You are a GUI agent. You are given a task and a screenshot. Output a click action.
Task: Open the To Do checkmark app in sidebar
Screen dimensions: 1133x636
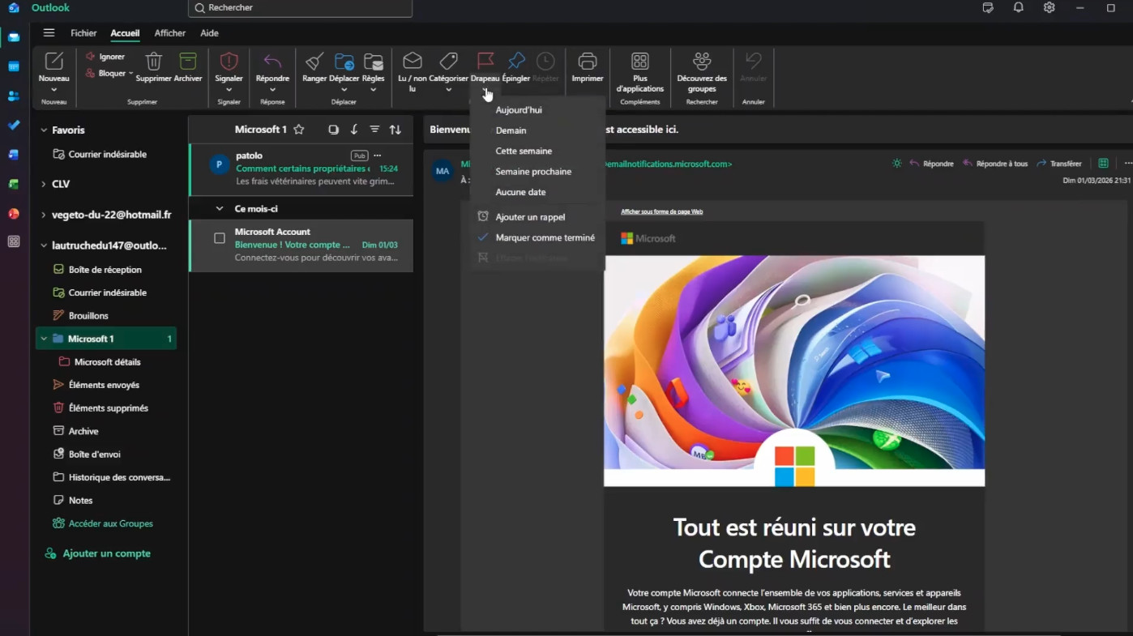(x=14, y=125)
